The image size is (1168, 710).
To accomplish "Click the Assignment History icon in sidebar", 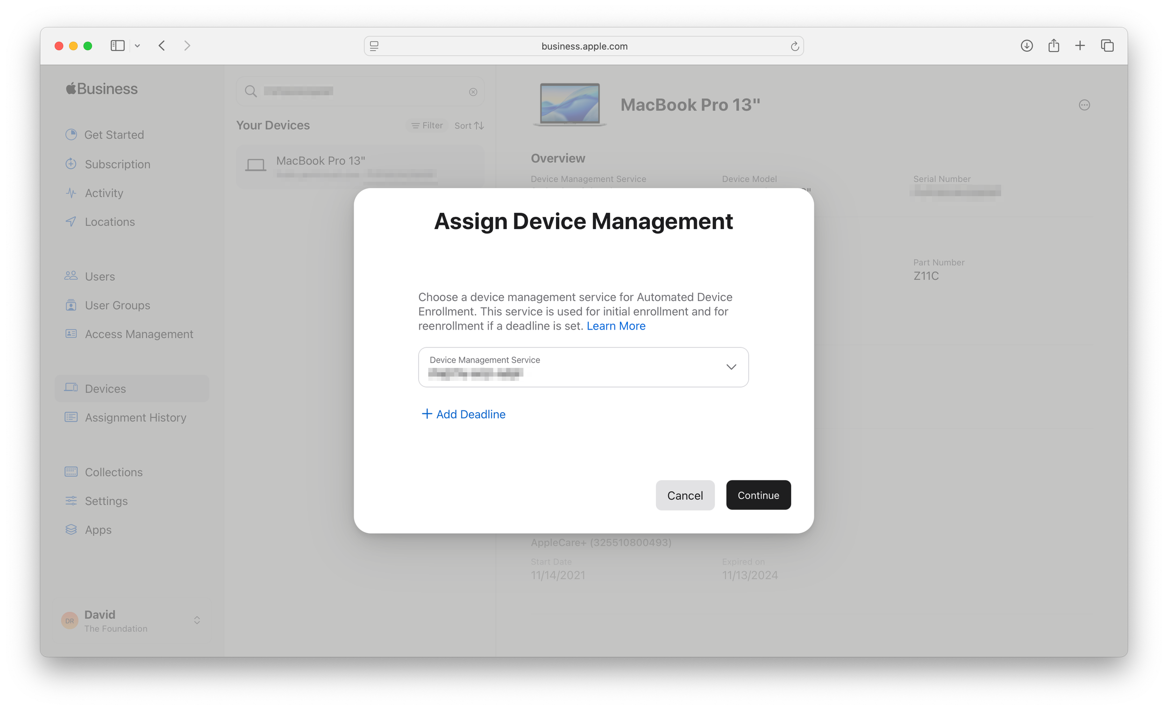I will 71,417.
